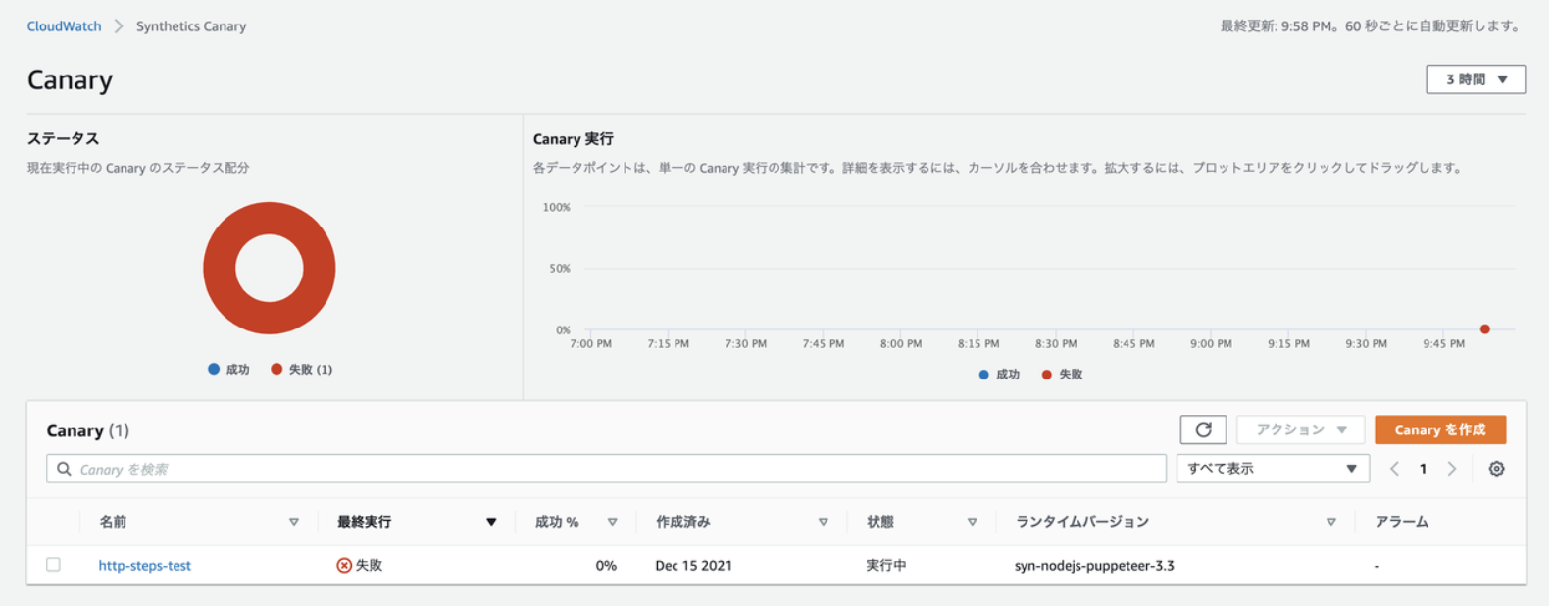Go to next page arrow in pagination
1553x606 pixels.
(x=1452, y=469)
